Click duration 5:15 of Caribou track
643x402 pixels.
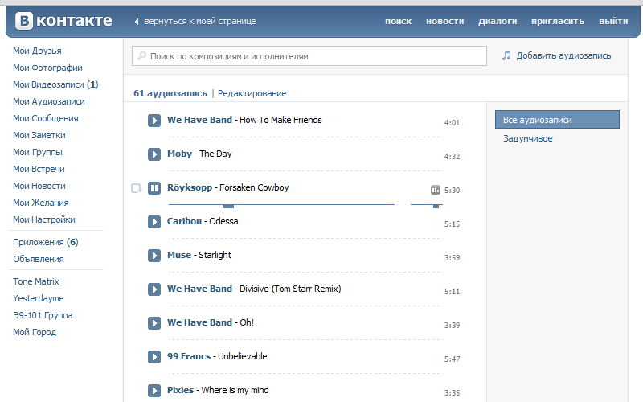click(452, 224)
